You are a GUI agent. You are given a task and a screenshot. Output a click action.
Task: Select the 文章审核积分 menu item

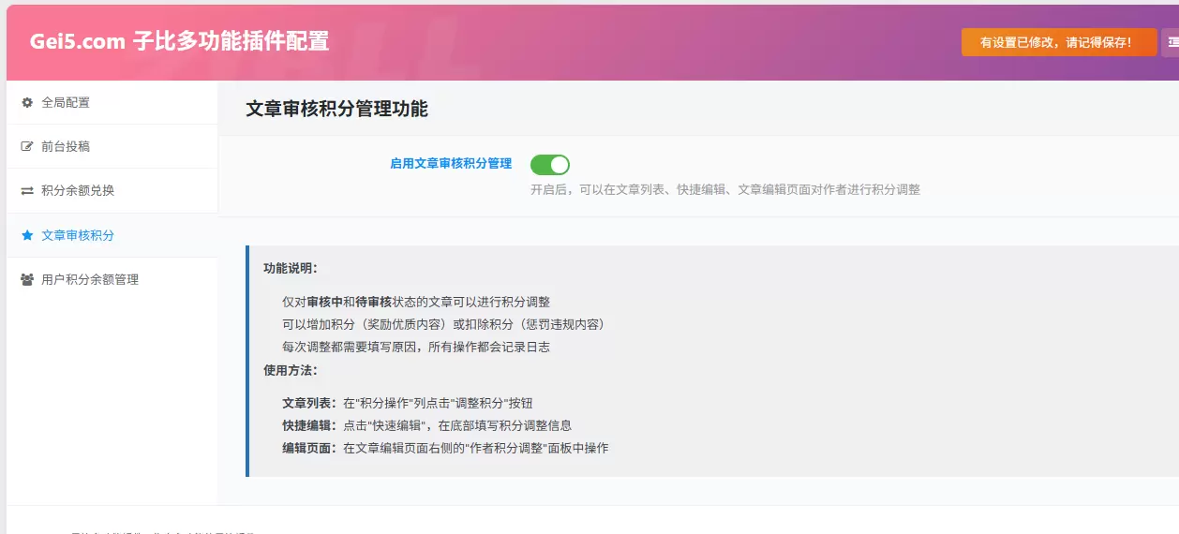[112, 235]
